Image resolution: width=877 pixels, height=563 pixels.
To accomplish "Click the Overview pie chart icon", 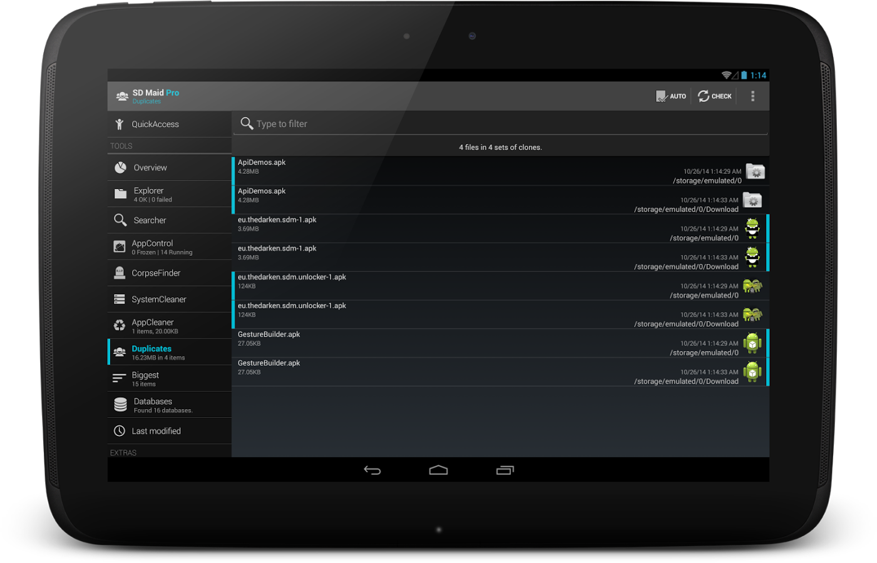I will tap(120, 168).
